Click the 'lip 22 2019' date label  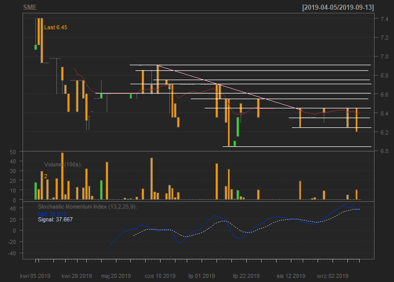(x=246, y=276)
